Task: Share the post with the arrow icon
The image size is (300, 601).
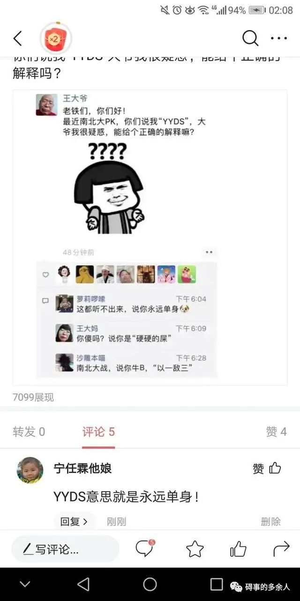Action: pyautogui.click(x=281, y=548)
